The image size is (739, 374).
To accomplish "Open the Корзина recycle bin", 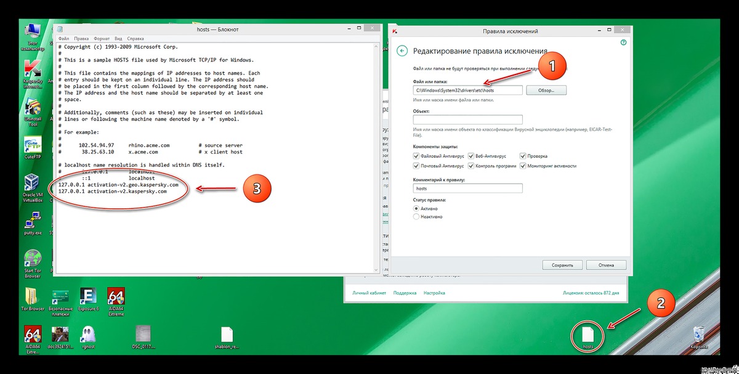I will point(699,335).
